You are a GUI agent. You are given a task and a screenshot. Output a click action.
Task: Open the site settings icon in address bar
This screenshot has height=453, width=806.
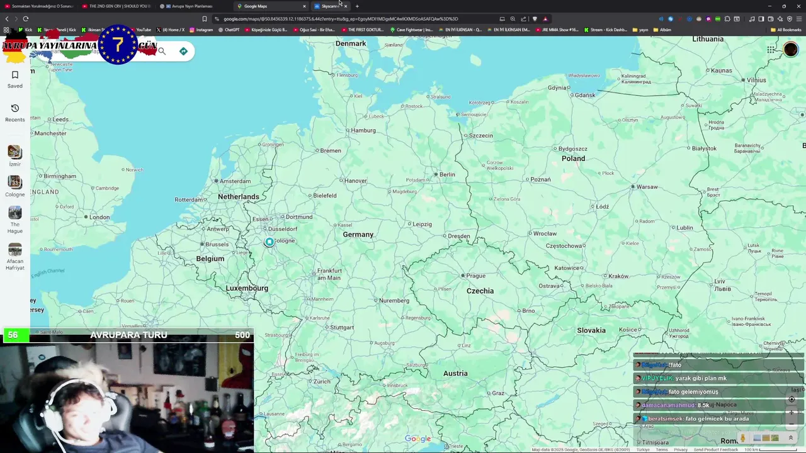coord(217,19)
